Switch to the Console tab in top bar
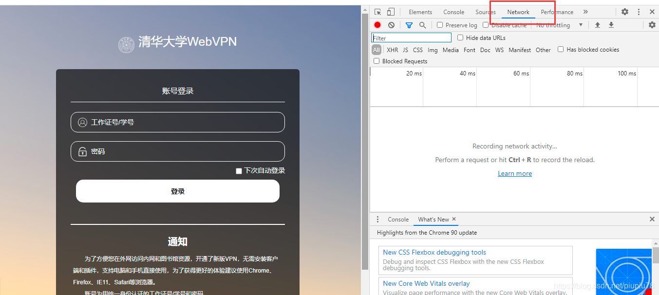Screen dimensions: 659x295 pyautogui.click(x=453, y=12)
